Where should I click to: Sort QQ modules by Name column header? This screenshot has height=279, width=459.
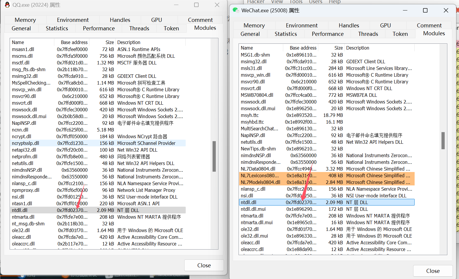click(x=32, y=42)
